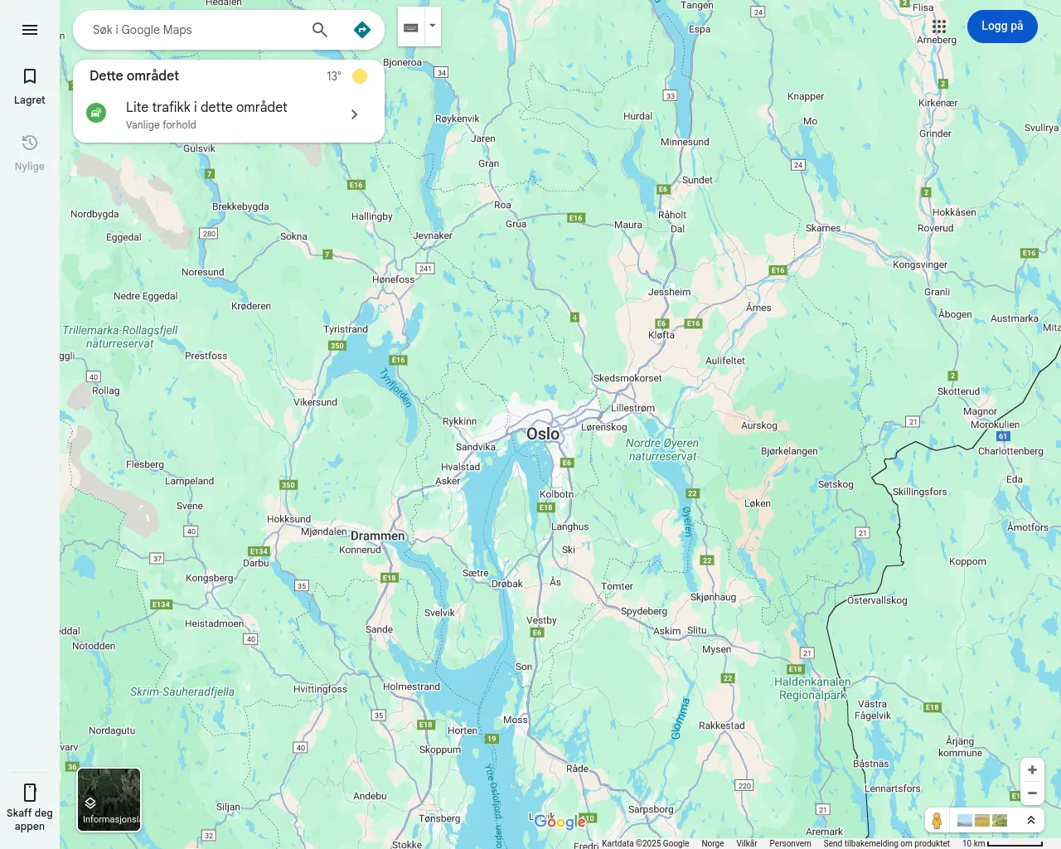Click the Skaff deg appen phone icon

point(30,793)
